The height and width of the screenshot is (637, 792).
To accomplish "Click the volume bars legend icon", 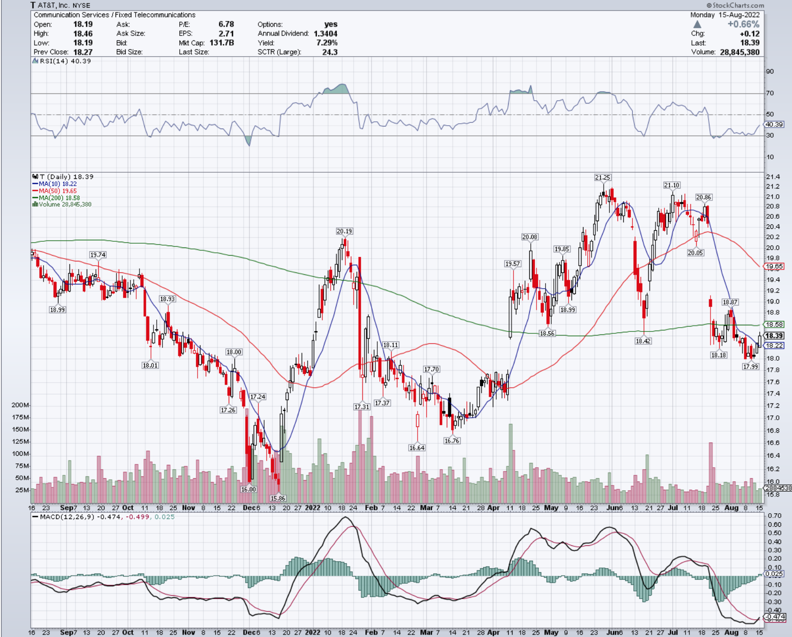I will click(x=35, y=204).
